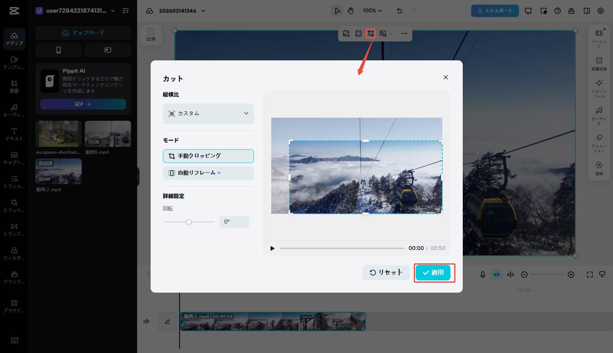613x353 pixels.
Task: Open the 縦横比 カスタム dropdown
Action: click(x=208, y=113)
